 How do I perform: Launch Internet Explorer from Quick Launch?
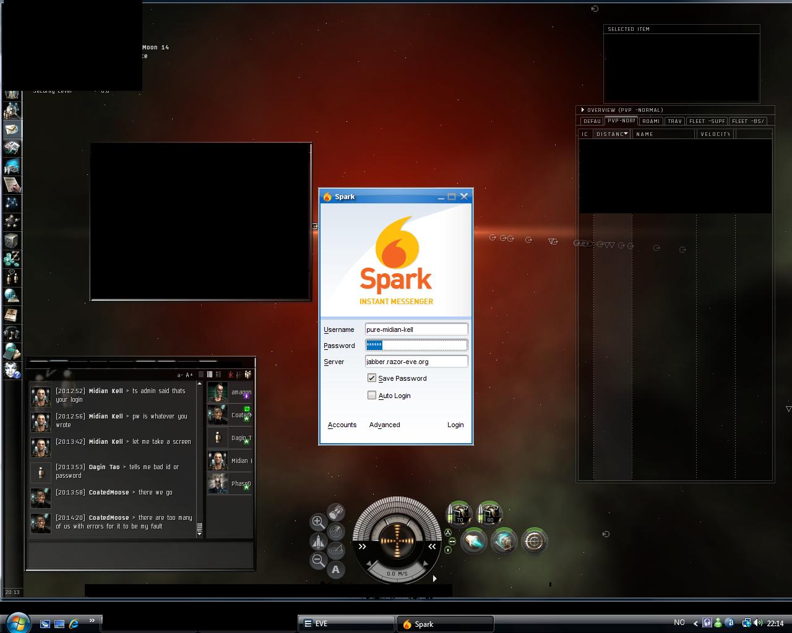pyautogui.click(x=74, y=623)
